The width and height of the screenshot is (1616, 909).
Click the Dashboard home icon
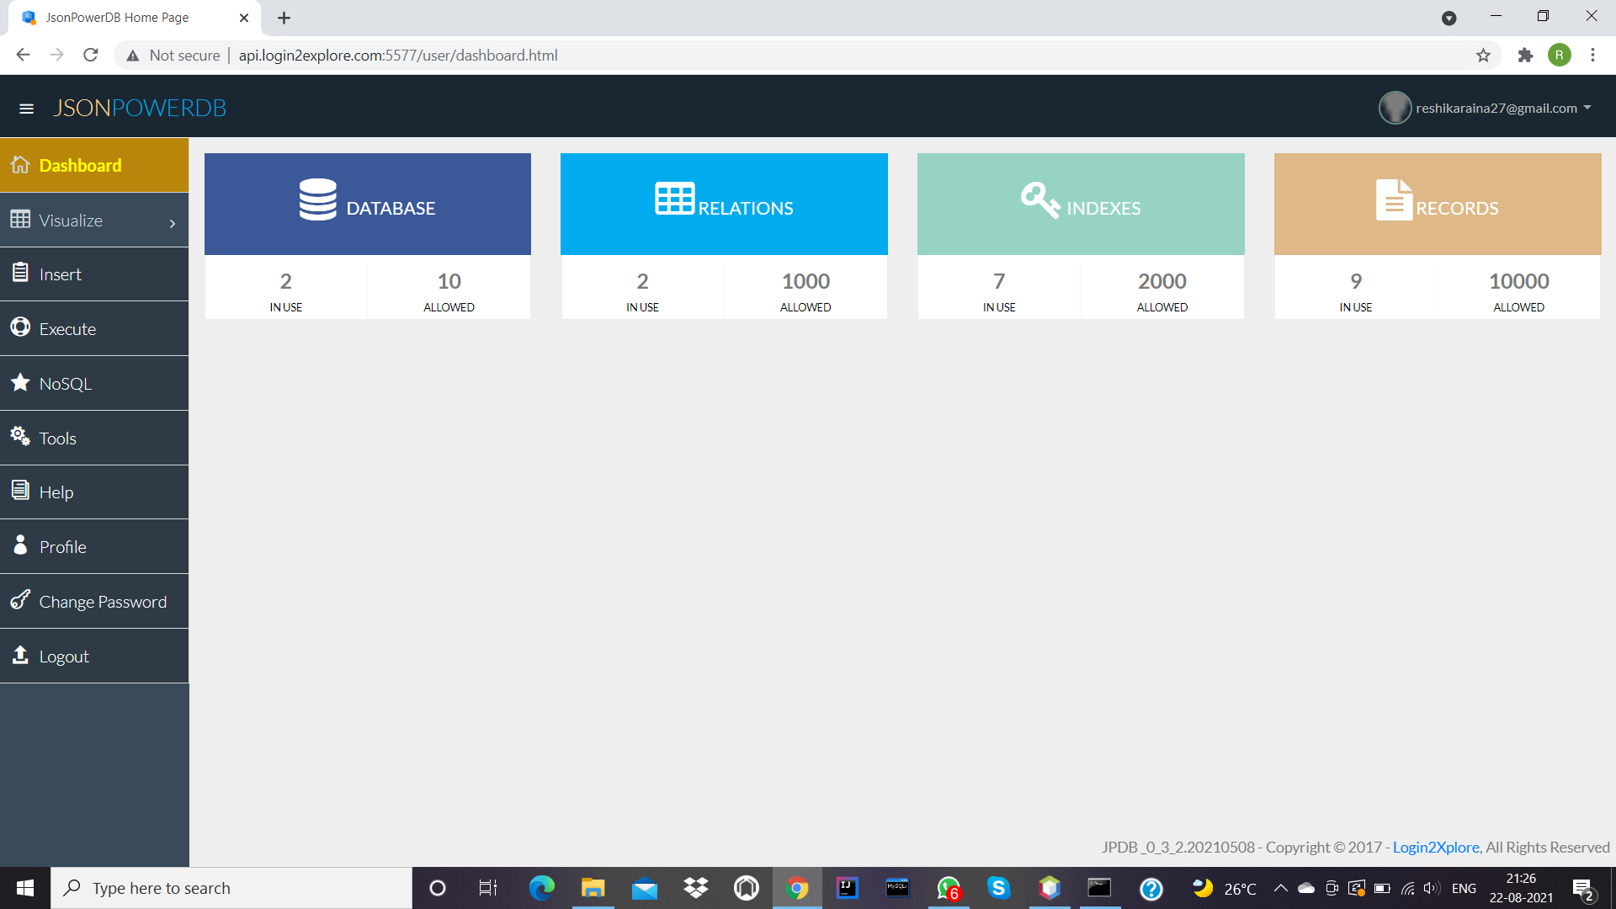tap(20, 164)
